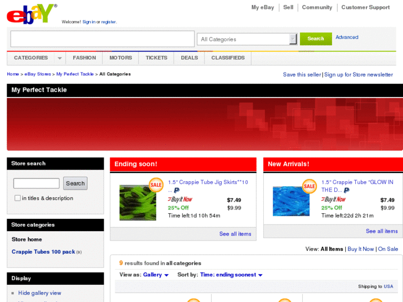Click the USA shipping link
The height and width of the screenshot is (302, 403).
pyautogui.click(x=389, y=286)
